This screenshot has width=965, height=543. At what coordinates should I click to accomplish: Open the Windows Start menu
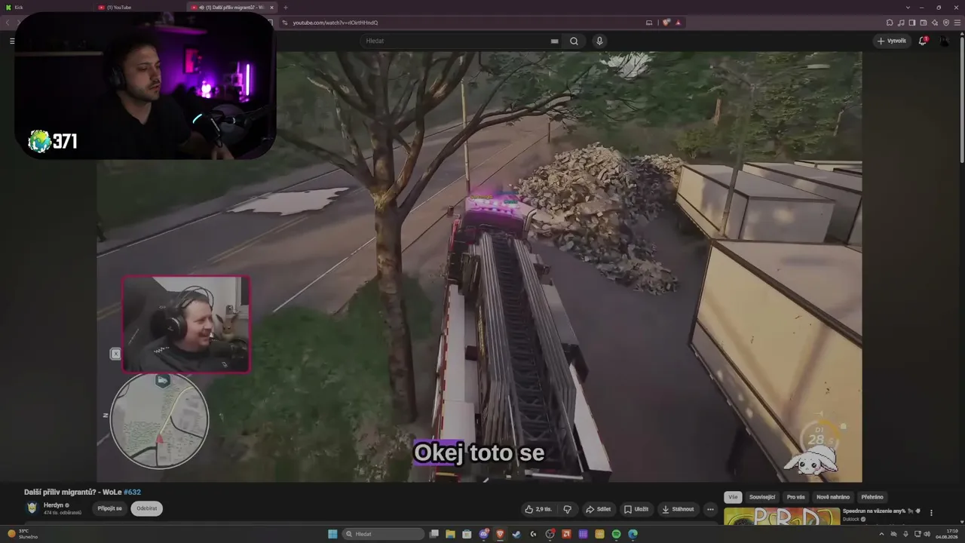(x=332, y=534)
